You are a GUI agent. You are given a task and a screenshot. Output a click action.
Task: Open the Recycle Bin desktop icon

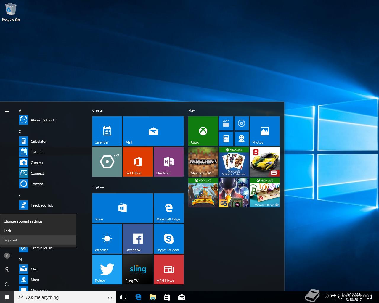click(x=11, y=12)
